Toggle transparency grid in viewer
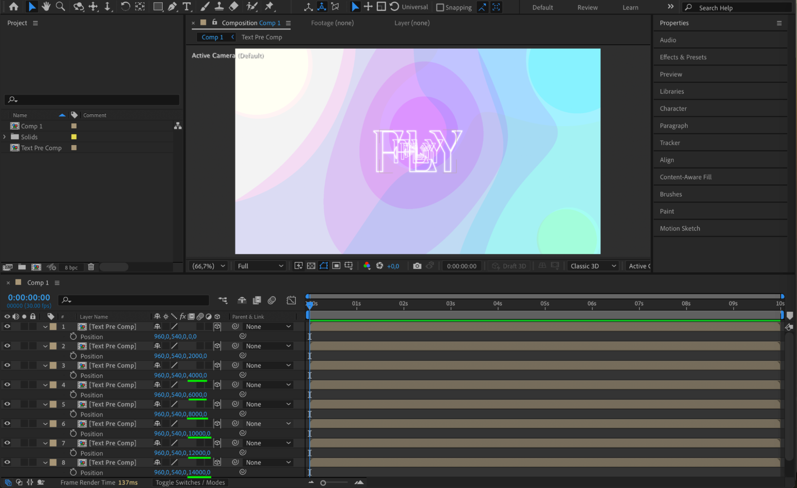The width and height of the screenshot is (797, 488). [311, 266]
